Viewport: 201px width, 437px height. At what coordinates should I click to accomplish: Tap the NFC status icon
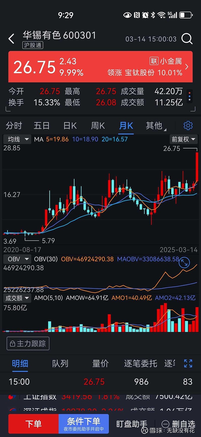tap(137, 15)
